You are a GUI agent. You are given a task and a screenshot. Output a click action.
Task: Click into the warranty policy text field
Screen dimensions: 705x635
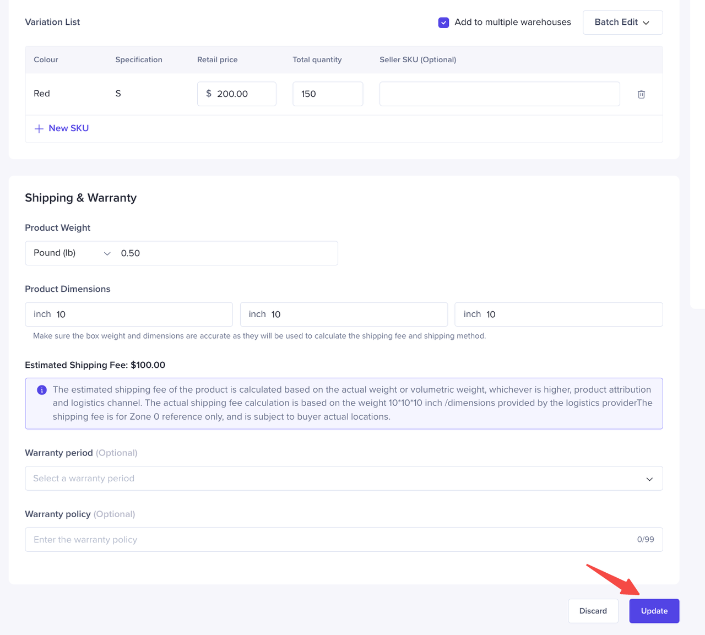(330, 540)
